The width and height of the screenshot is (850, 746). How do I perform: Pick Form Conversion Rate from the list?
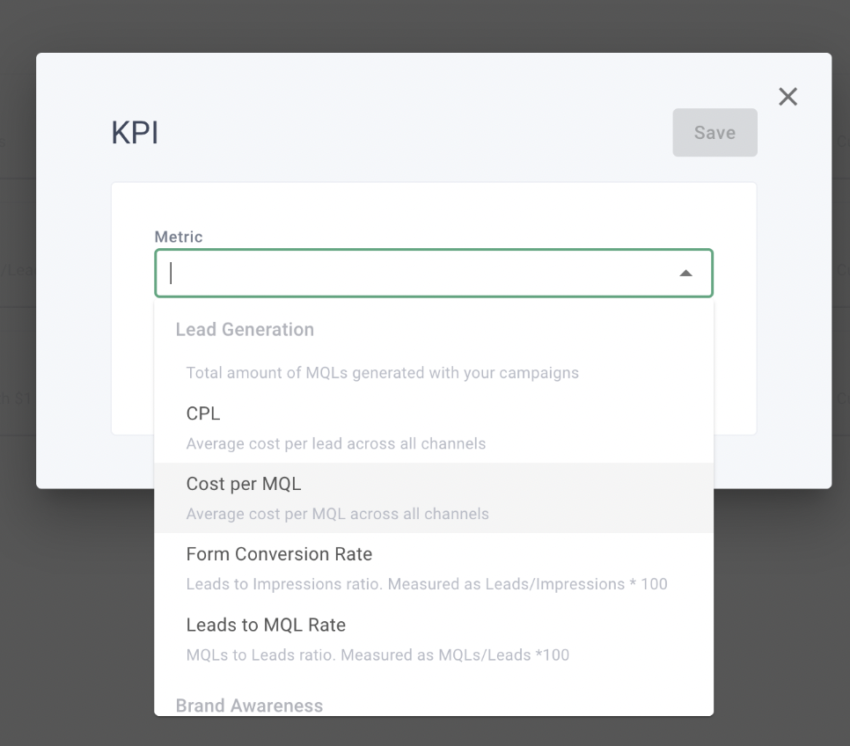point(279,554)
